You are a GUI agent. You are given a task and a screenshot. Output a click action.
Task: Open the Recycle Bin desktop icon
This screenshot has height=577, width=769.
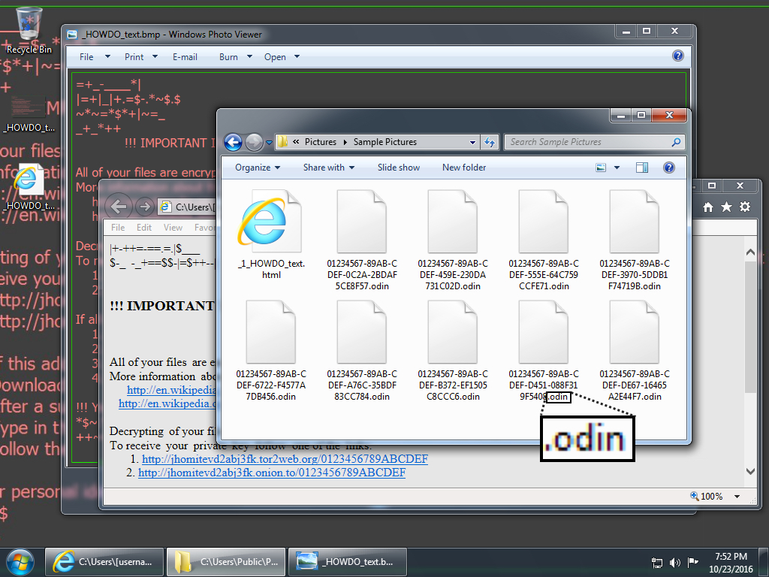(29, 29)
